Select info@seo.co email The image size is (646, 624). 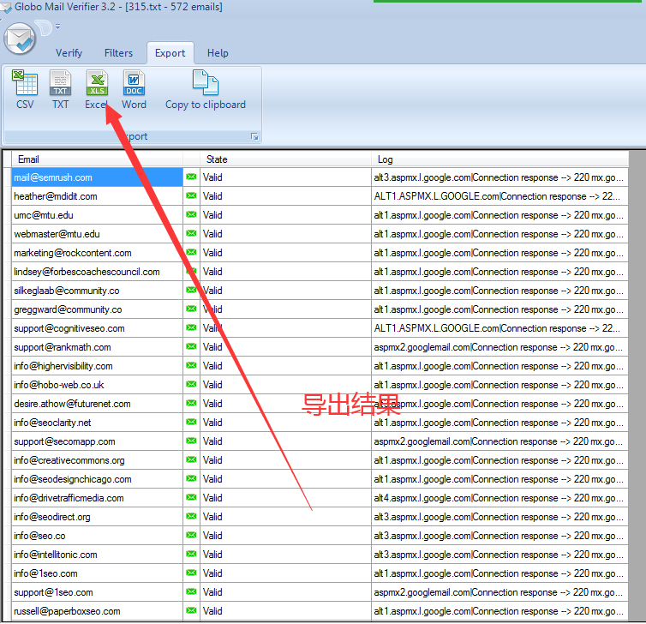click(97, 536)
